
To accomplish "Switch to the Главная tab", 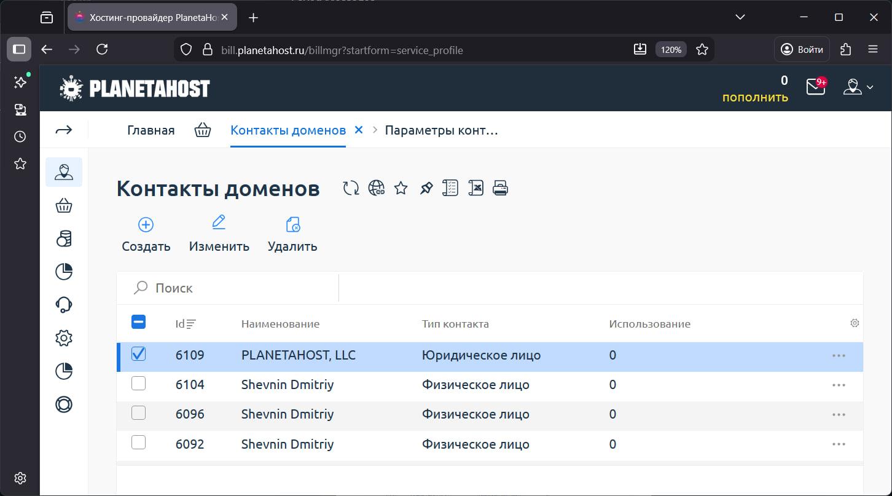I will (x=150, y=130).
